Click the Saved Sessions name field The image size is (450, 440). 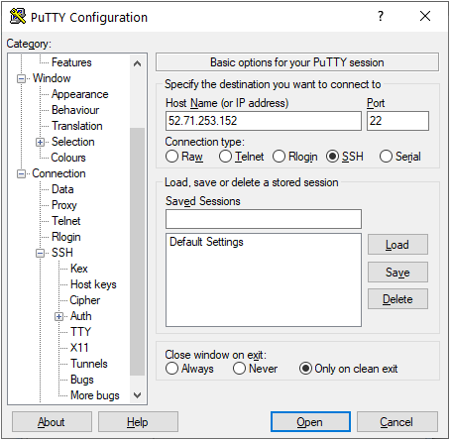(x=264, y=219)
